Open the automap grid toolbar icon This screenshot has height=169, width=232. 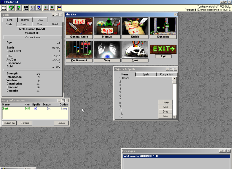pos(26,8)
